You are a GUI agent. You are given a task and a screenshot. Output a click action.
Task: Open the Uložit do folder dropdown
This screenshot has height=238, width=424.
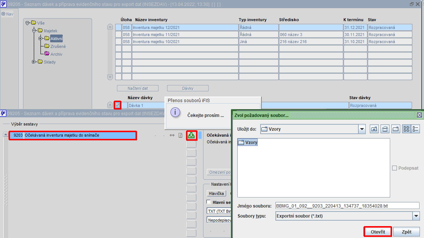coord(362,129)
